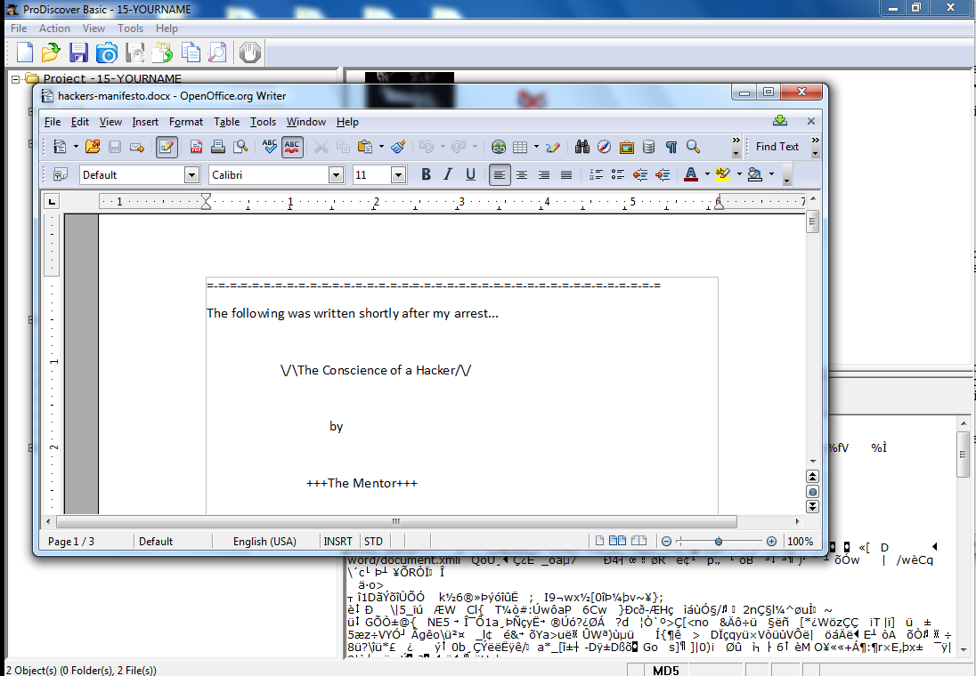Click New Project icon in ProDiscover toolbar

pyautogui.click(x=24, y=52)
